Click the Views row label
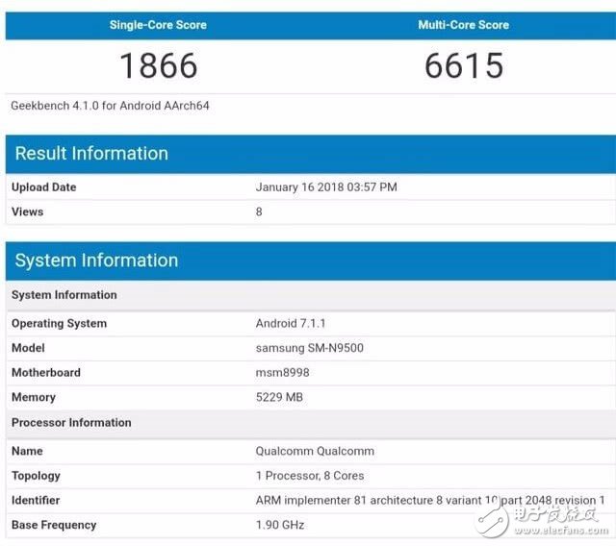Viewport: 616px width, 546px height. [27, 212]
